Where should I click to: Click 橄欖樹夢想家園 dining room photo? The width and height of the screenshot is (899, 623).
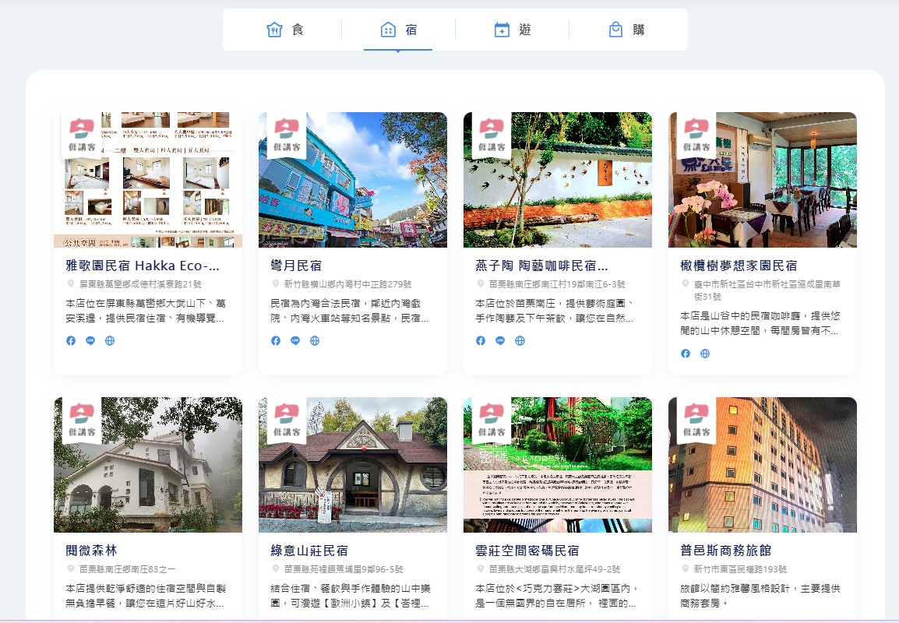763,180
